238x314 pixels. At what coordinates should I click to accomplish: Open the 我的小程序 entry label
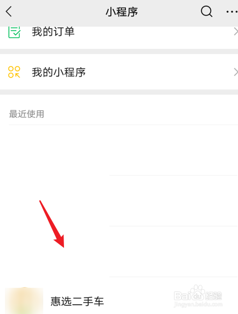tap(59, 72)
